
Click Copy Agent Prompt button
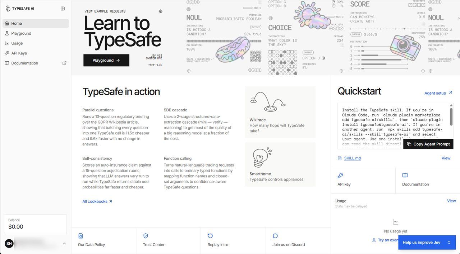pos(428,144)
